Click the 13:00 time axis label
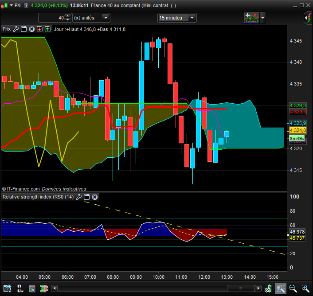Screen dimensions: 313x296 point(227,277)
